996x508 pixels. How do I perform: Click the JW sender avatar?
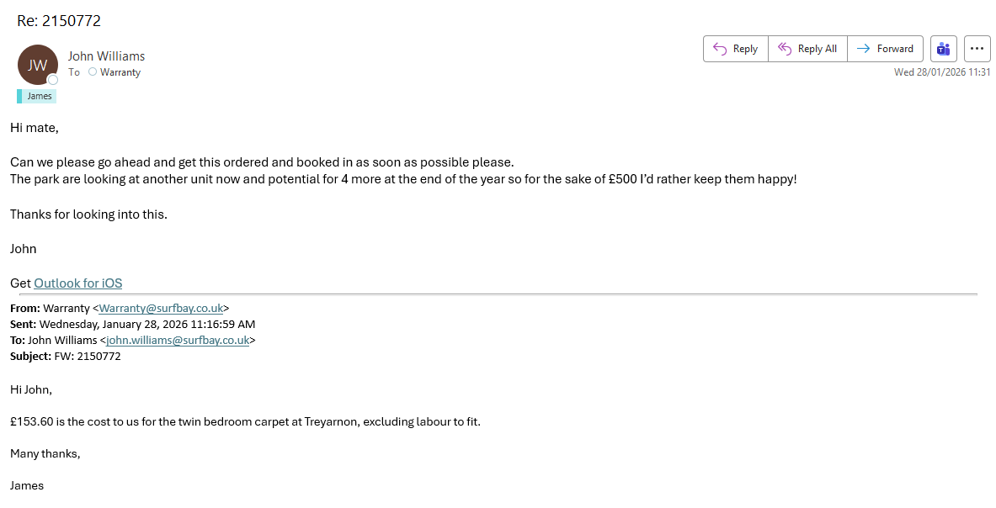coord(37,65)
